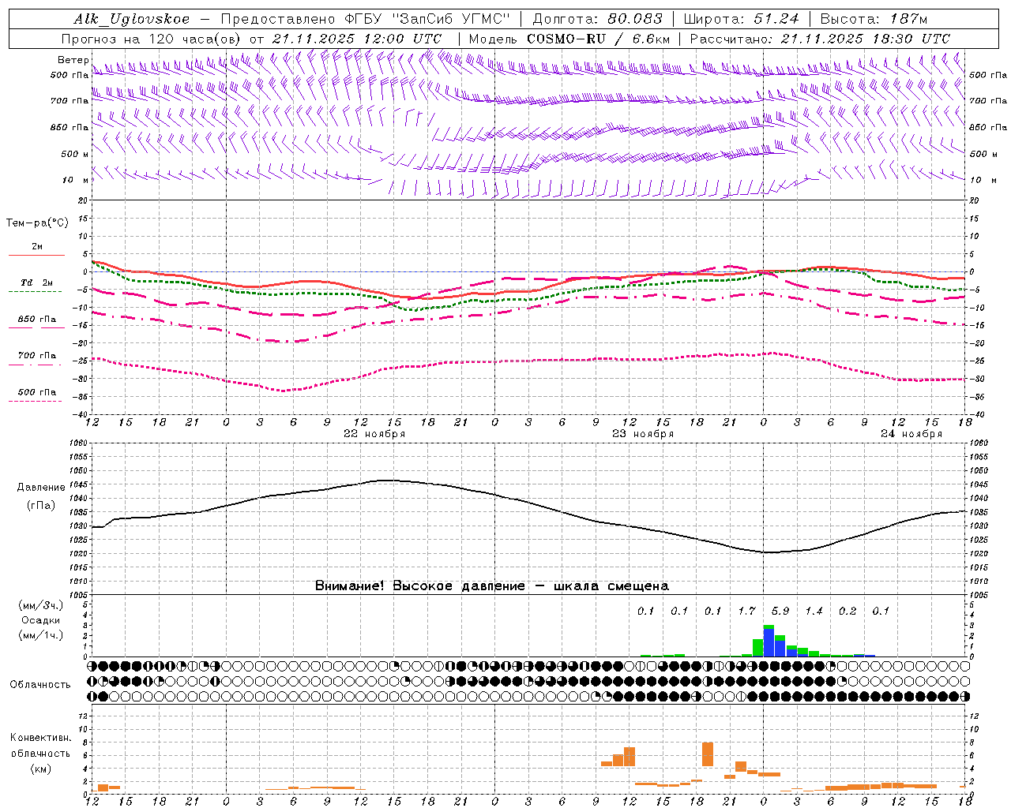Click the Тем-ра(°C) axis label
Viewport: 1011px width, 808px height.
(x=37, y=223)
